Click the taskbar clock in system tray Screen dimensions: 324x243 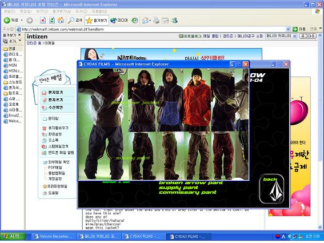(x=313, y=236)
